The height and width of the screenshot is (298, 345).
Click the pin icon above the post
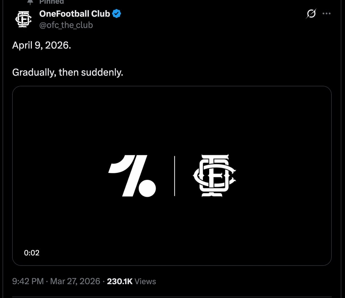[30, 2]
